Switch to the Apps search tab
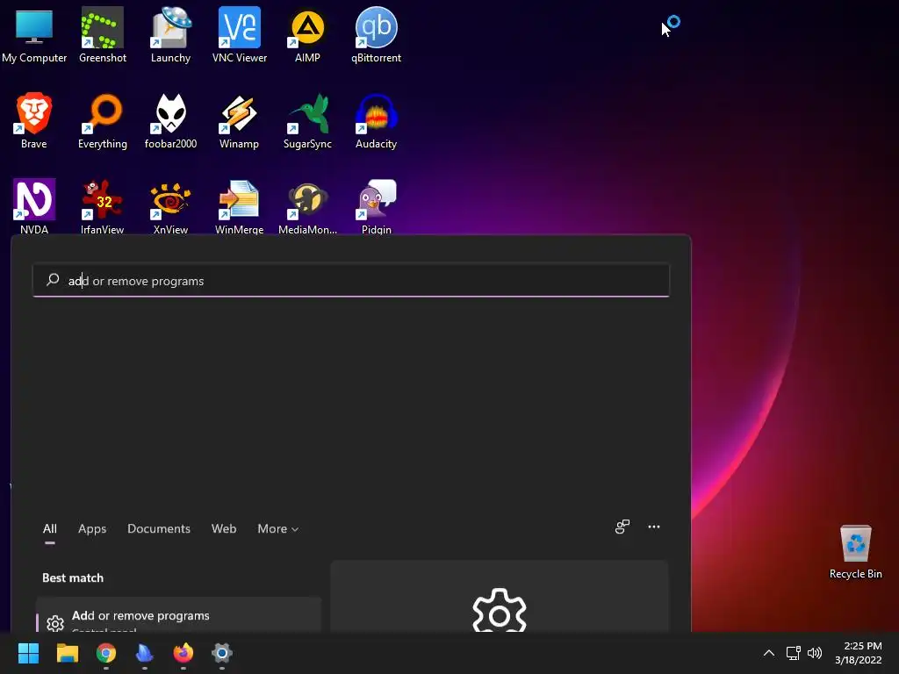The height and width of the screenshot is (674, 899). coord(92,528)
